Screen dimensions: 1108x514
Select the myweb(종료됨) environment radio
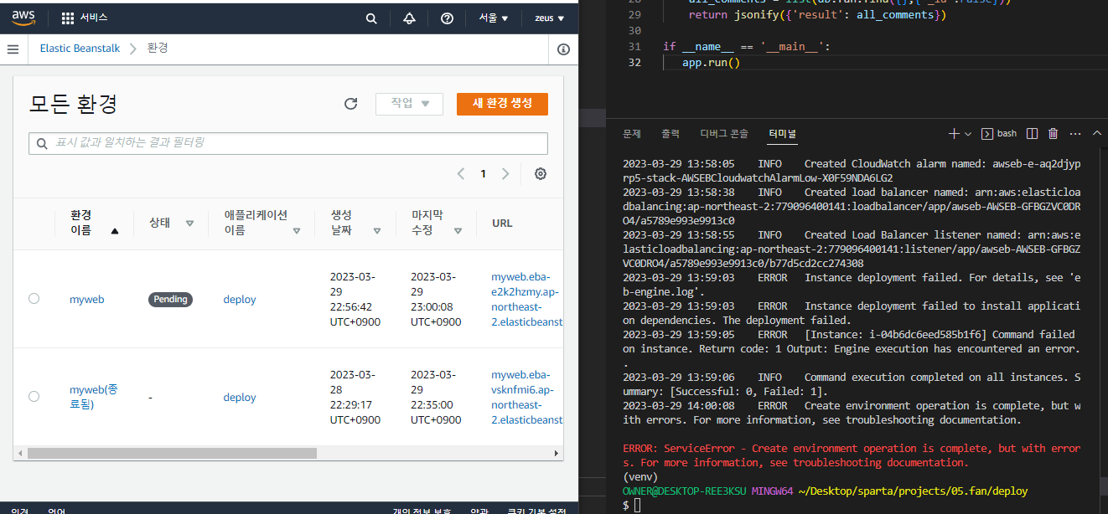(34, 397)
